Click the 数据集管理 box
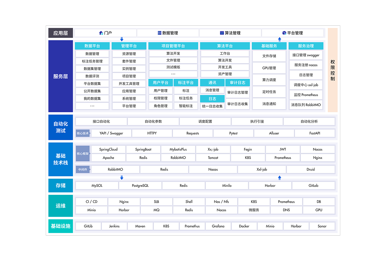The height and width of the screenshot is (261, 386). coord(92,69)
